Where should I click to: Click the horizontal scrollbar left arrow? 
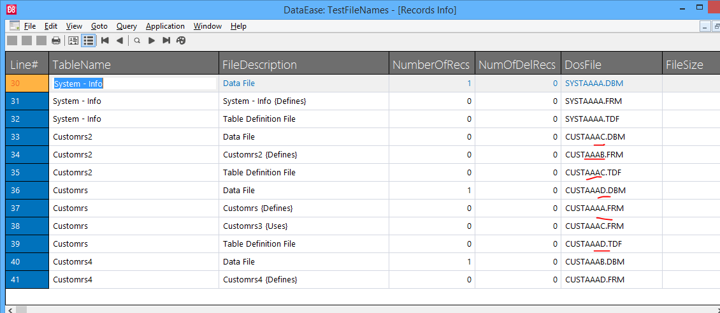[x=10, y=310]
